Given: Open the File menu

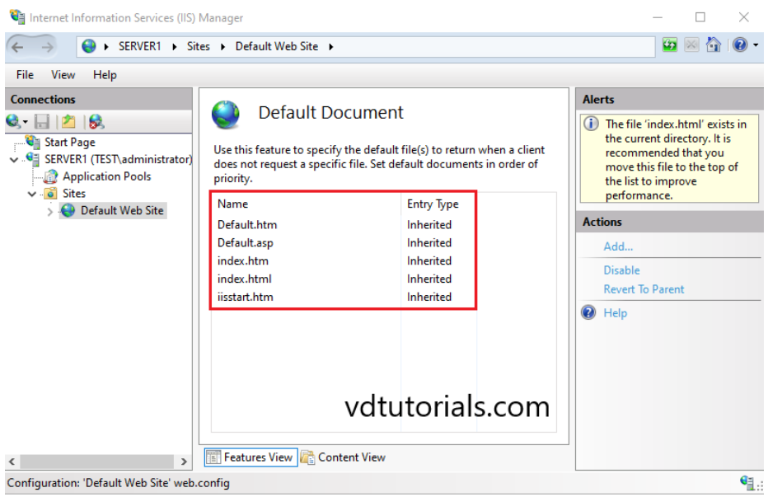Looking at the screenshot, I should pos(24,74).
